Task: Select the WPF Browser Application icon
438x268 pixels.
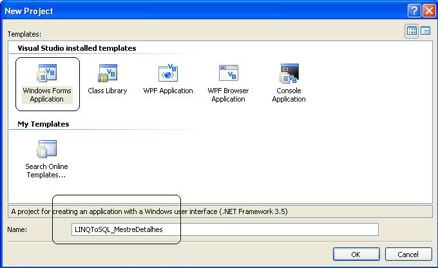Action: pos(229,73)
